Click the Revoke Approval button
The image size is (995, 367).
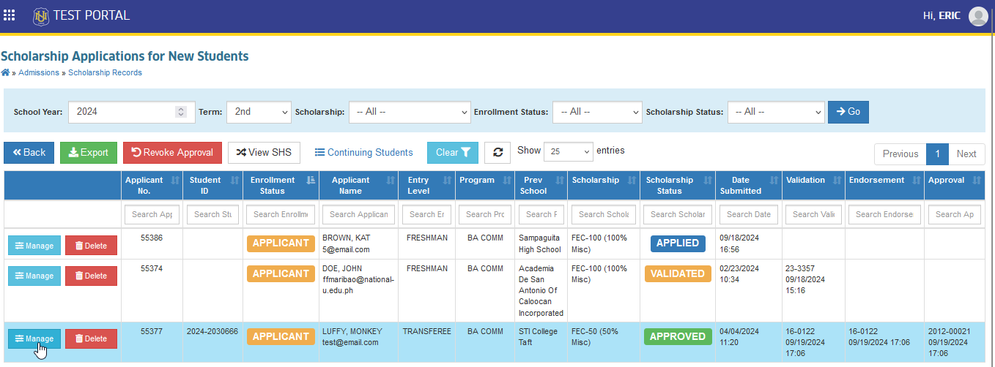173,152
